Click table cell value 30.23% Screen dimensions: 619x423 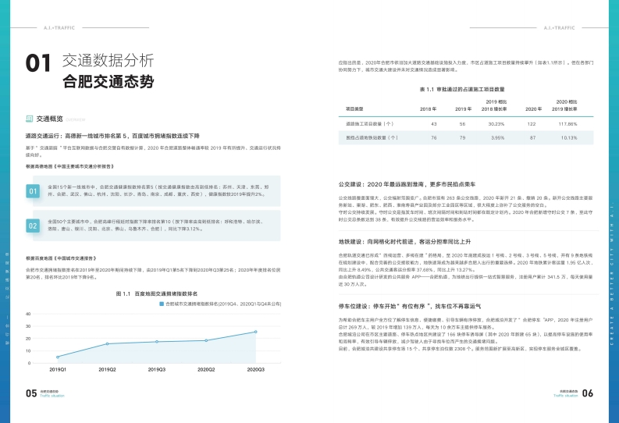(496, 124)
